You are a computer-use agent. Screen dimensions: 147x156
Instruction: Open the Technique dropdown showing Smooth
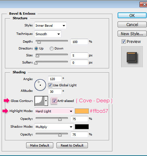(x=48, y=34)
